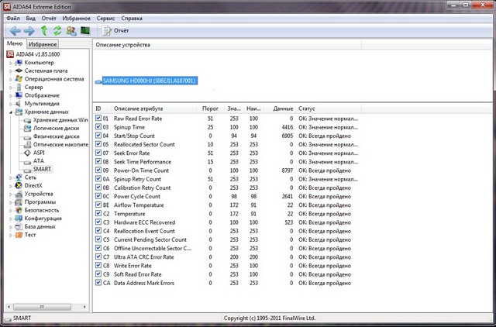
Task: Sort by the Данные column header
Action: [x=280, y=108]
